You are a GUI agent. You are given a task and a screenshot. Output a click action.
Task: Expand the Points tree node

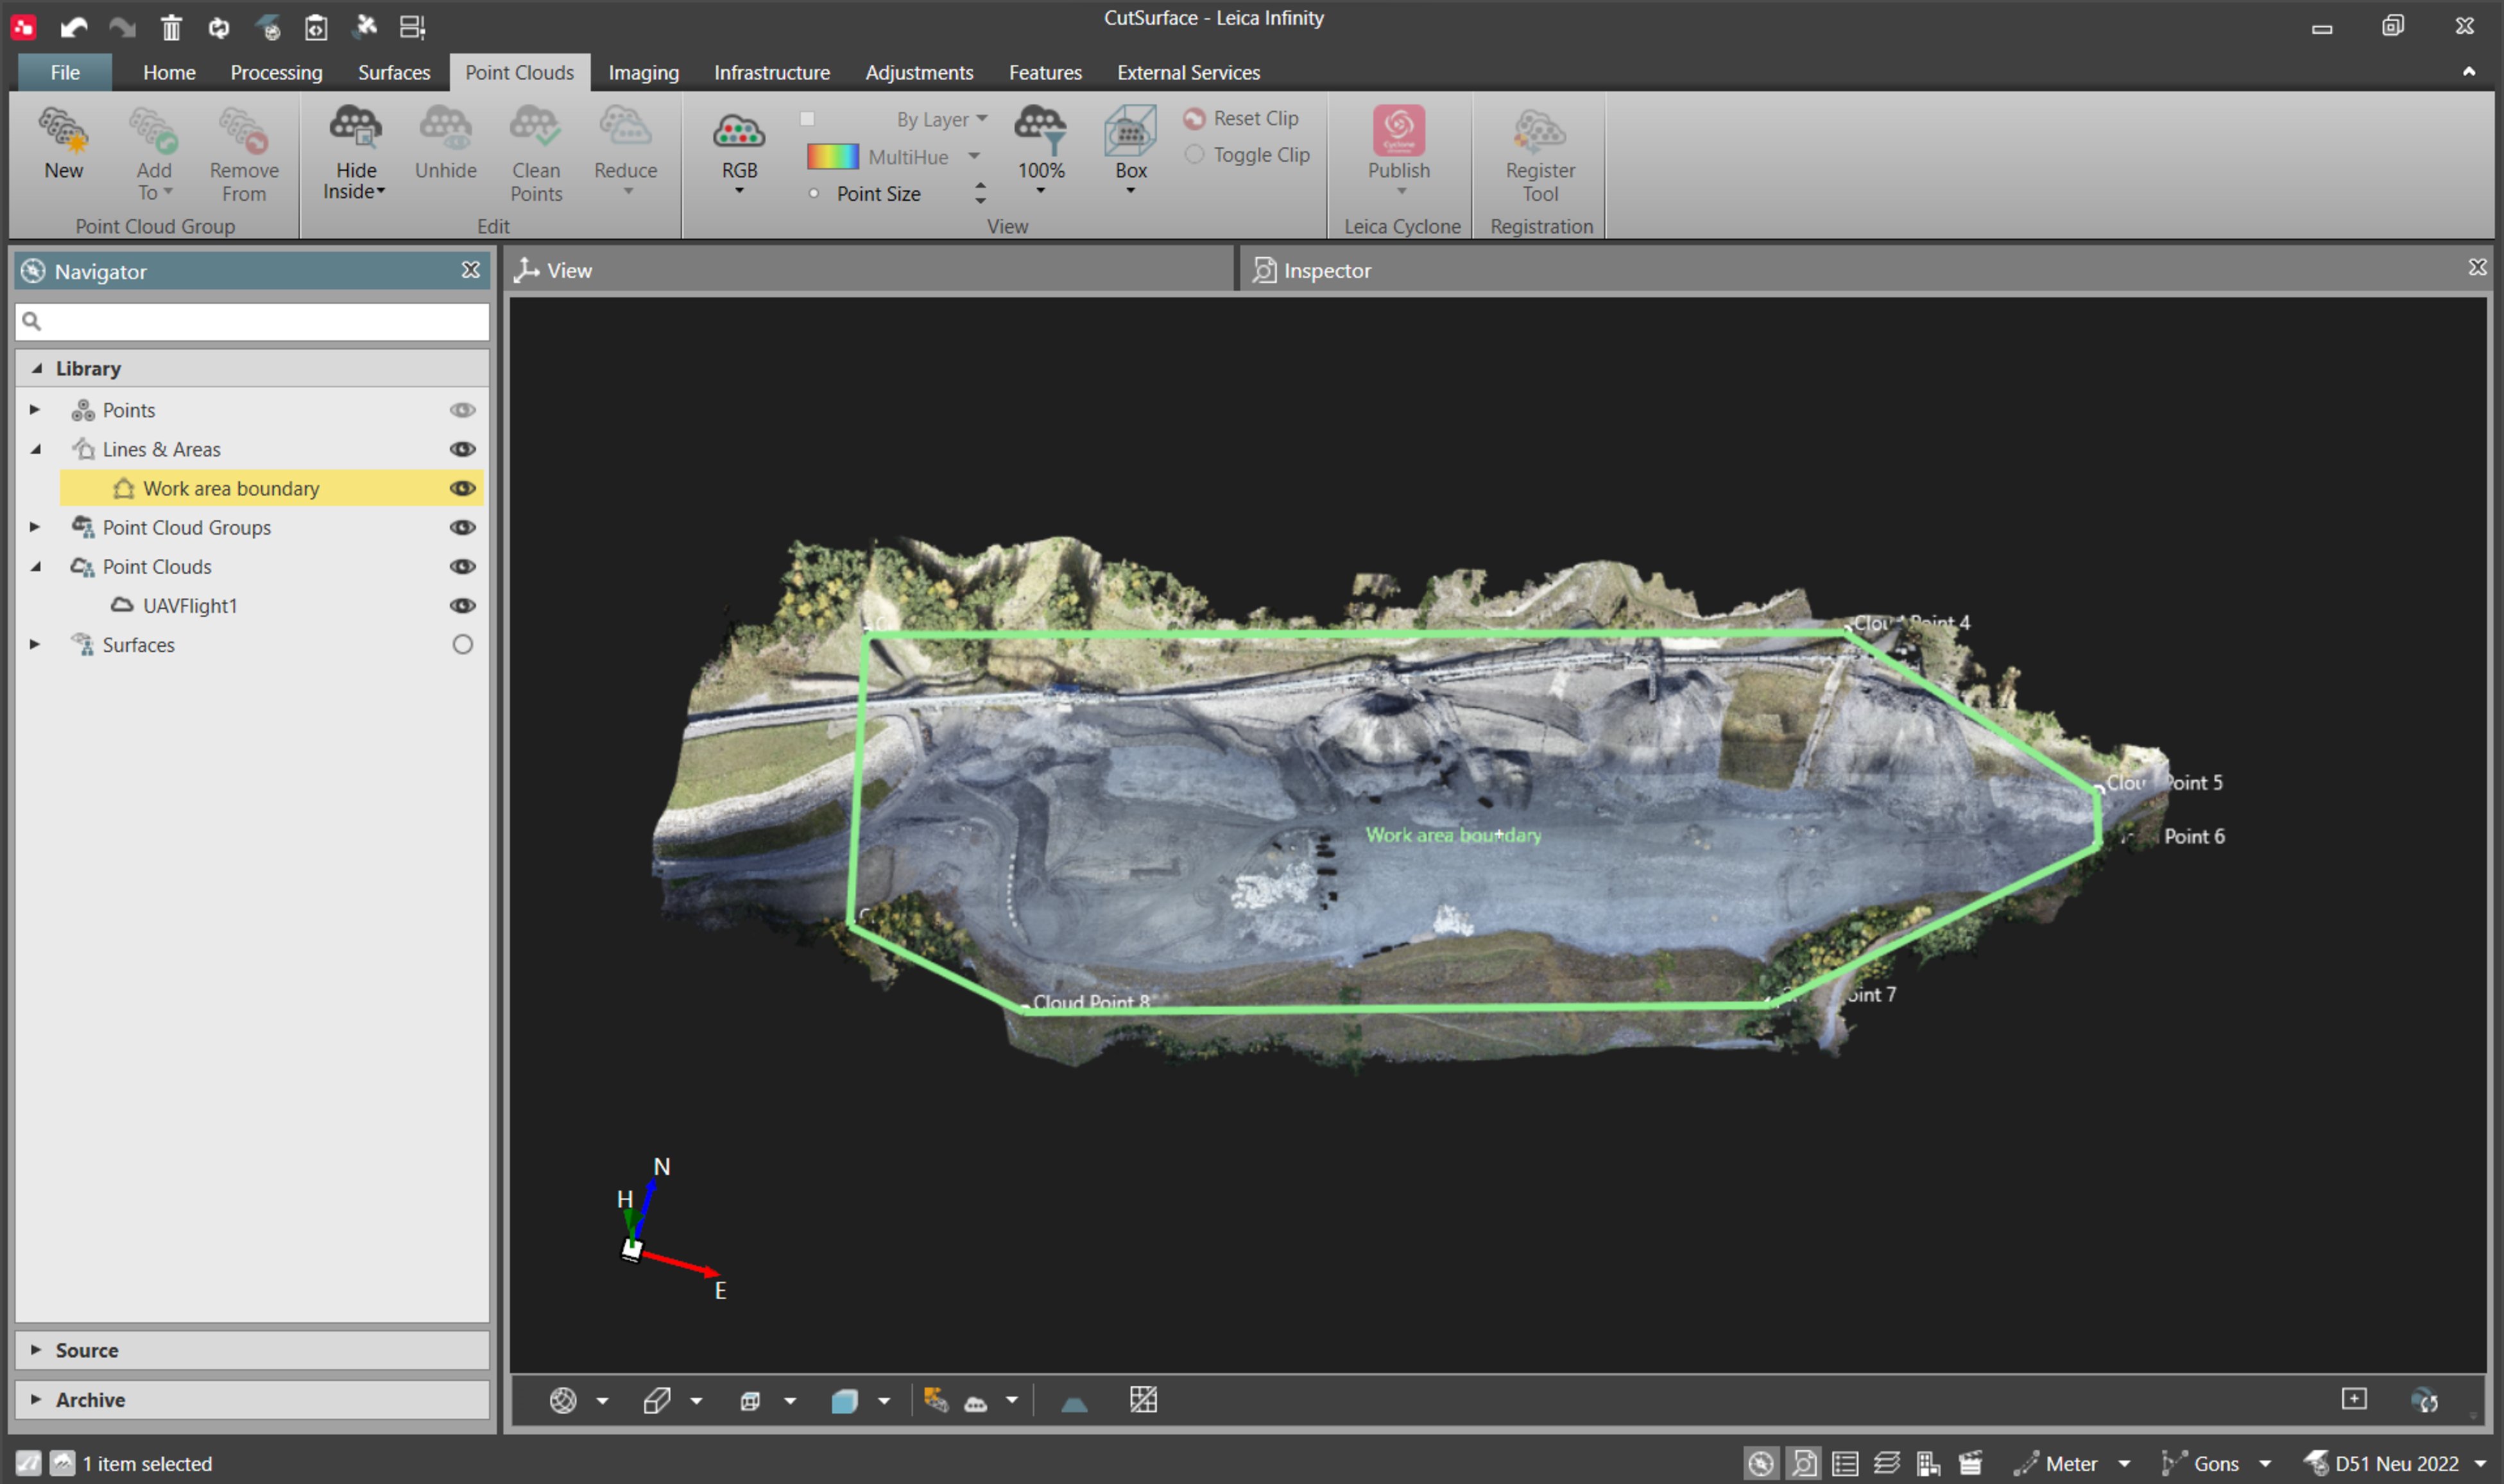[x=34, y=410]
